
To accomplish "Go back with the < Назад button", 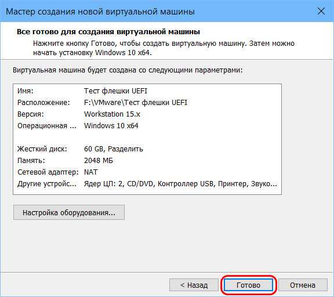I will point(194,285).
